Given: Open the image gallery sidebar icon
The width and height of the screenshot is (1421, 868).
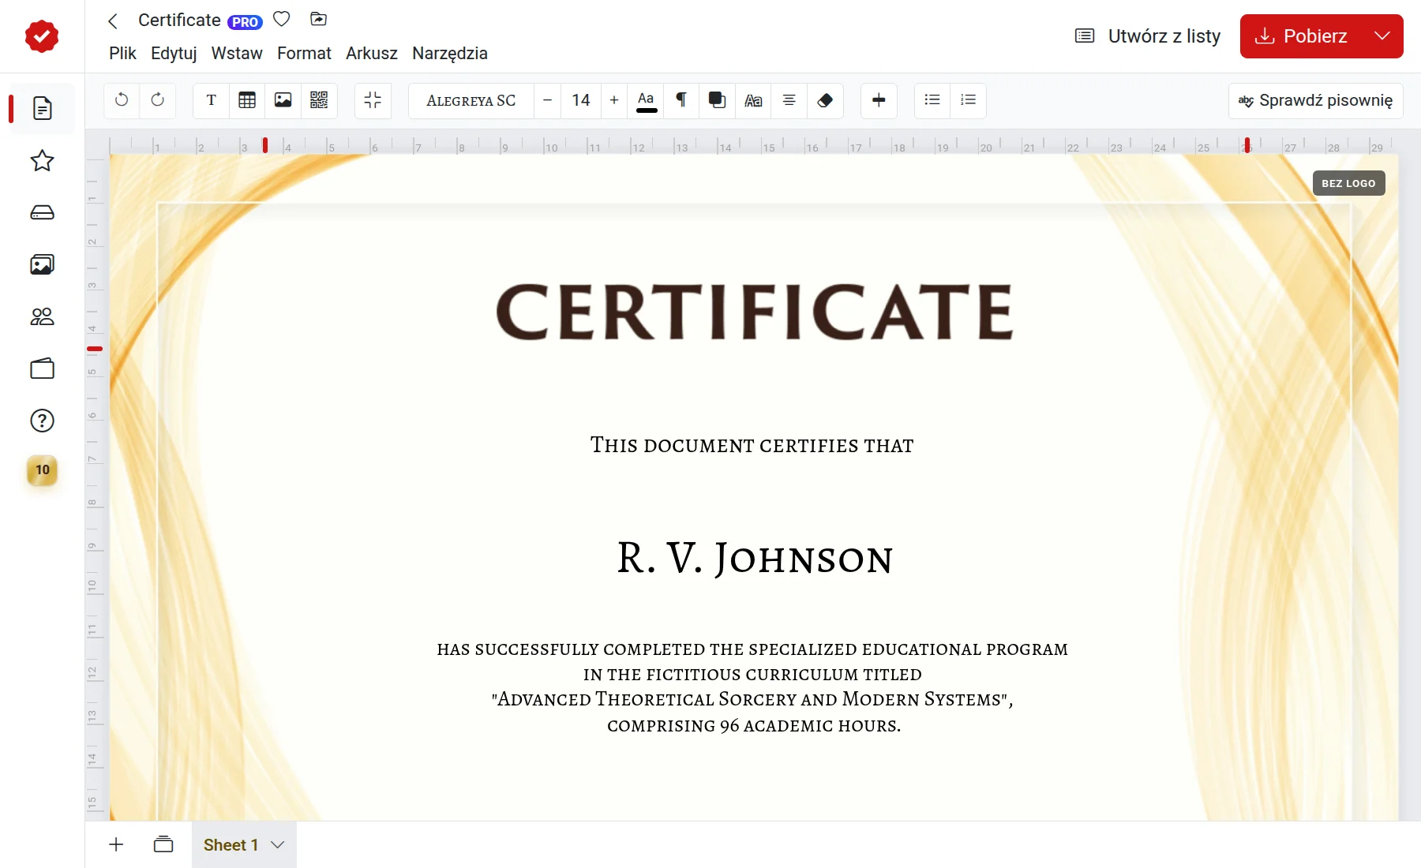Looking at the screenshot, I should tap(42, 264).
